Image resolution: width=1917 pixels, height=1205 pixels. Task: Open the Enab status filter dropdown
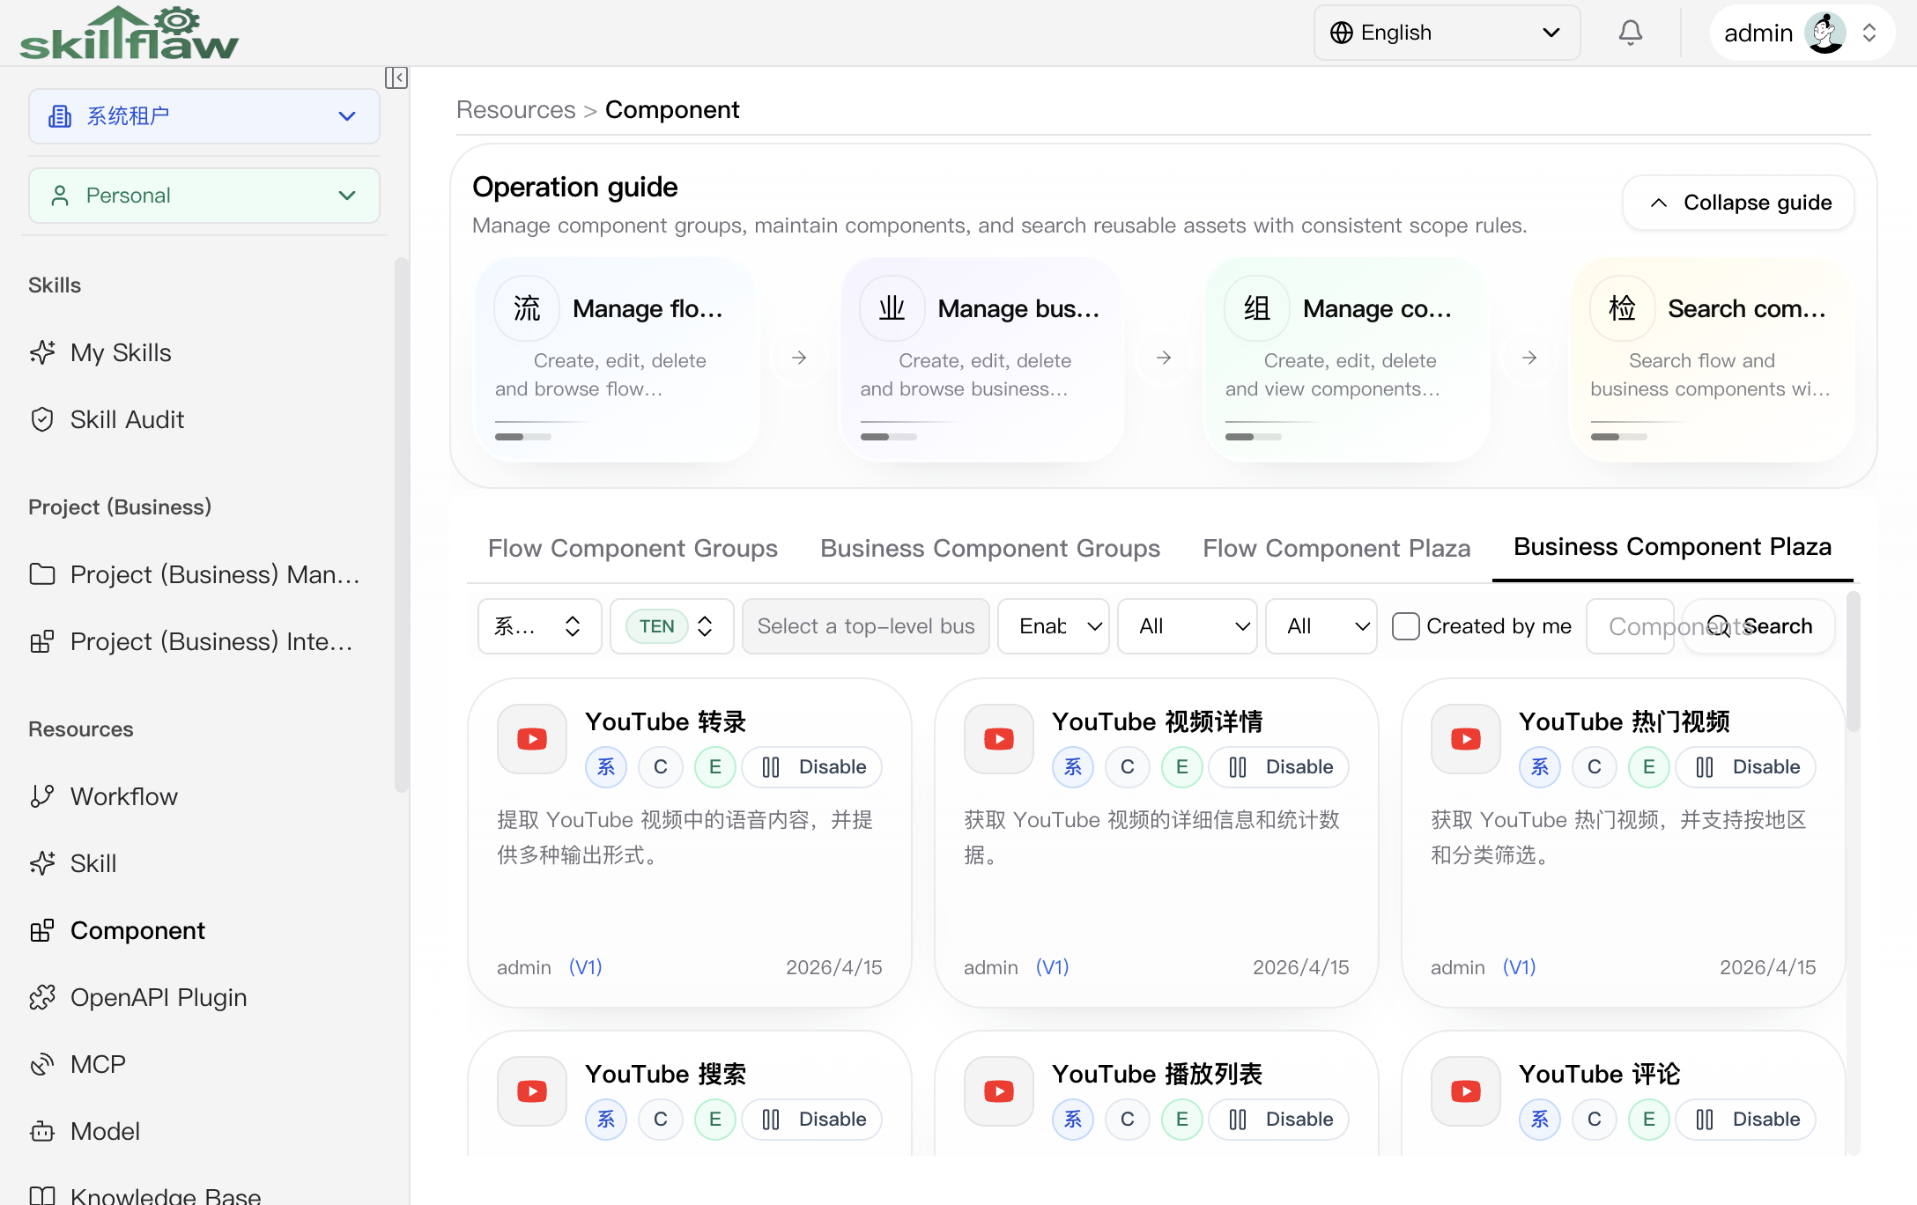(x=1054, y=626)
